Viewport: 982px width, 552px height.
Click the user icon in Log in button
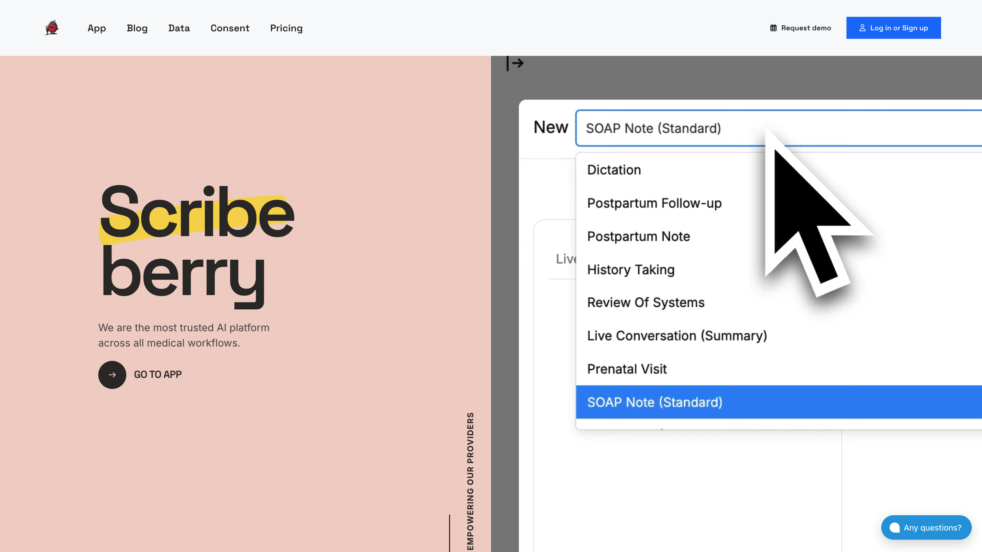[862, 27]
